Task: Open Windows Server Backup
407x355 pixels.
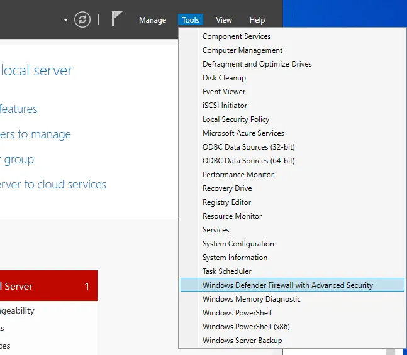Action: [x=242, y=341]
